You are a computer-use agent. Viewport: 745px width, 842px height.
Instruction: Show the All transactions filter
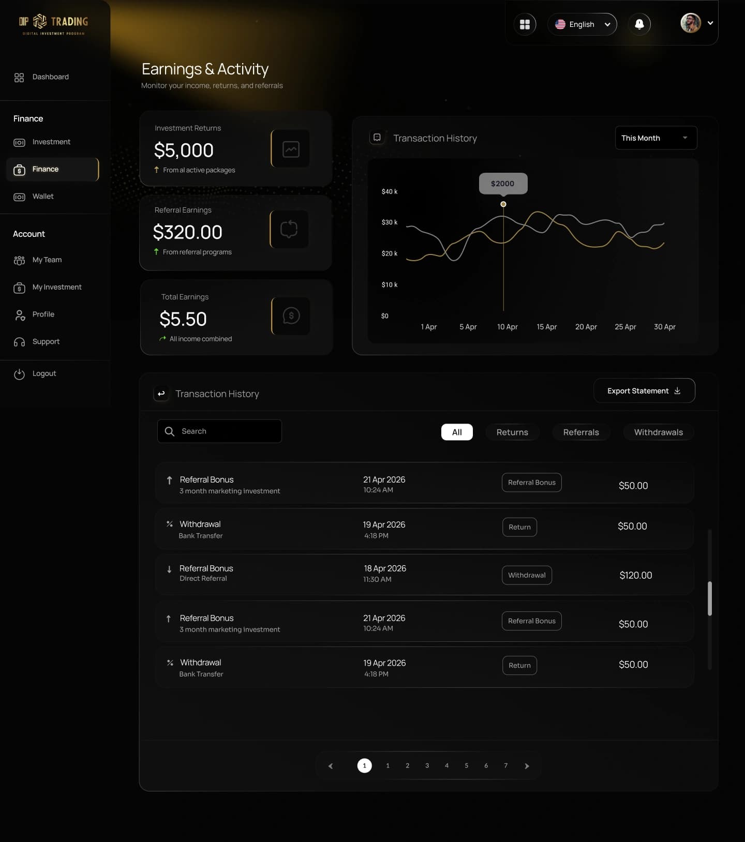pos(457,432)
